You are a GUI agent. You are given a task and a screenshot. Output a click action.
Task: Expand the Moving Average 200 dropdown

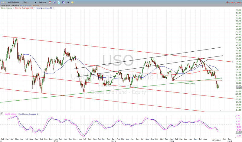(x=34, y=8)
